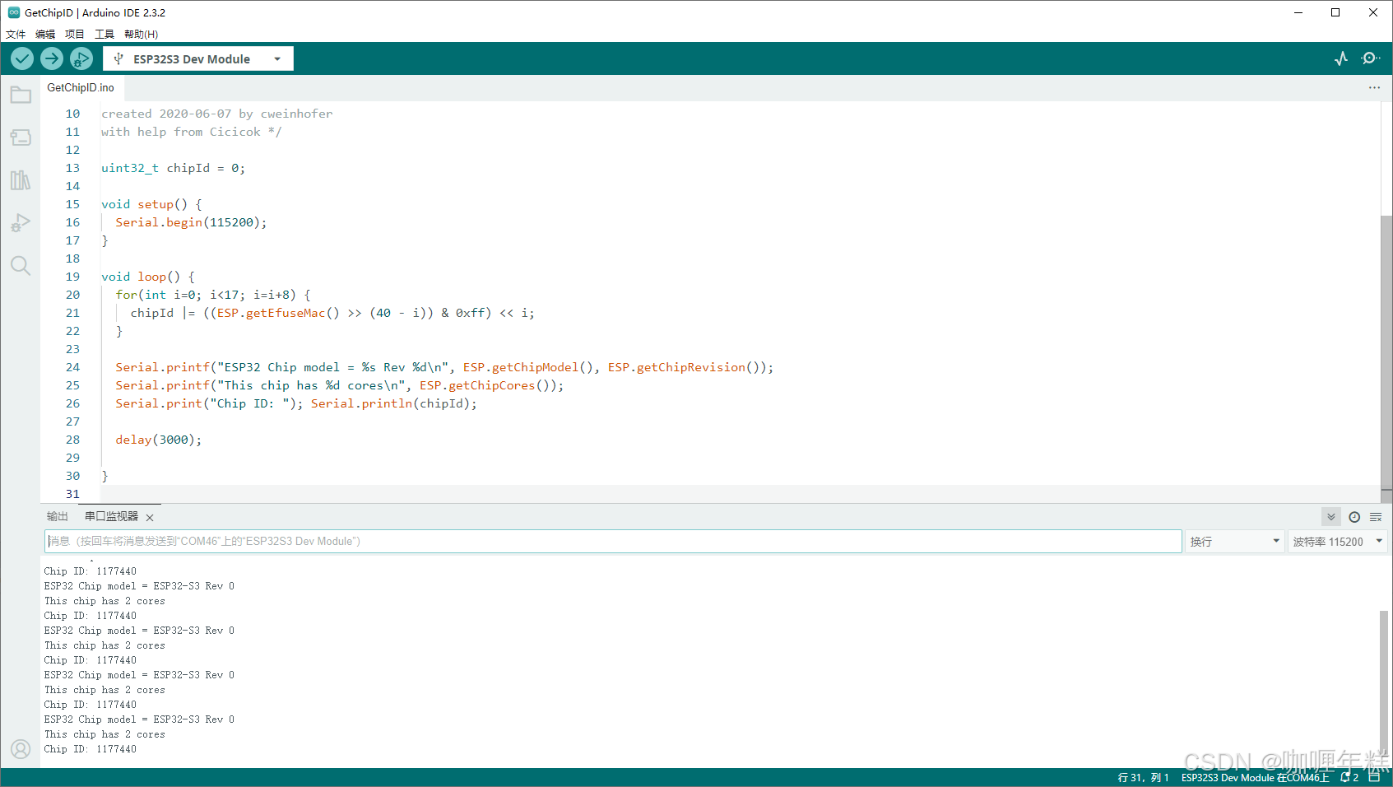
Task: Clear serial monitor output icon
Action: (x=1376, y=517)
